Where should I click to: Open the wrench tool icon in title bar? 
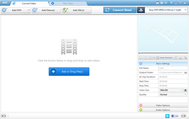[166, 3]
